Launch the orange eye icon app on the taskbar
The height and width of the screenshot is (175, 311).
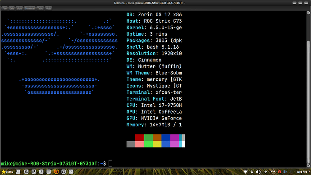click(56, 172)
